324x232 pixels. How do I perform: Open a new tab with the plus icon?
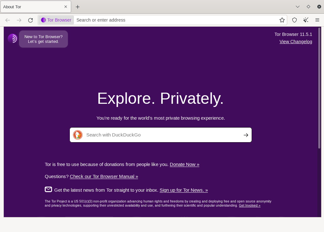[x=78, y=7]
